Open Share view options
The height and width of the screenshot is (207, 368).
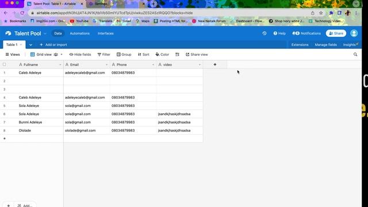coord(197,55)
